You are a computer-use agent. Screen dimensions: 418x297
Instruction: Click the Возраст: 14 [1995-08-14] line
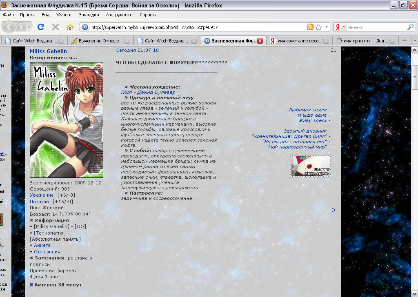coord(60,214)
